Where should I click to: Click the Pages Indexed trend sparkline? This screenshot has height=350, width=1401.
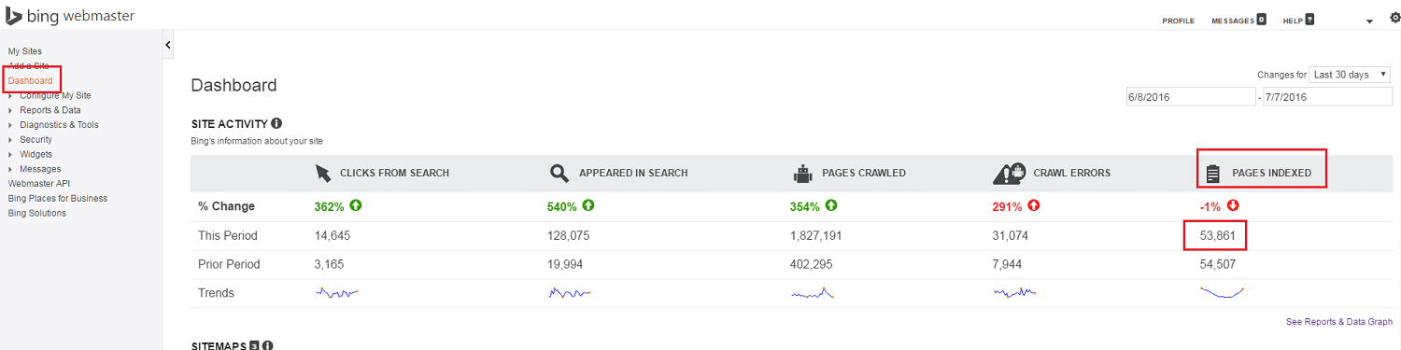pos(1223,293)
